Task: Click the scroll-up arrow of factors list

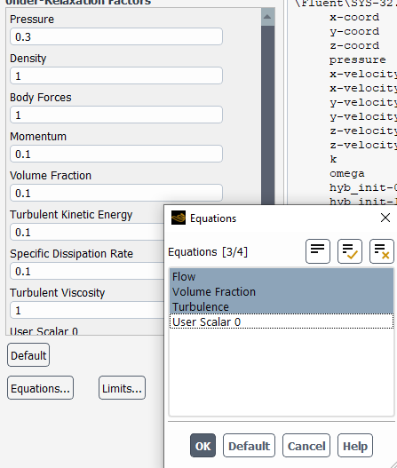Action: pos(267,17)
